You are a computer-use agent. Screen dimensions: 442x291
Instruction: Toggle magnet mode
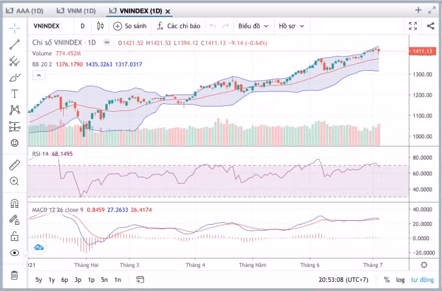click(x=14, y=203)
